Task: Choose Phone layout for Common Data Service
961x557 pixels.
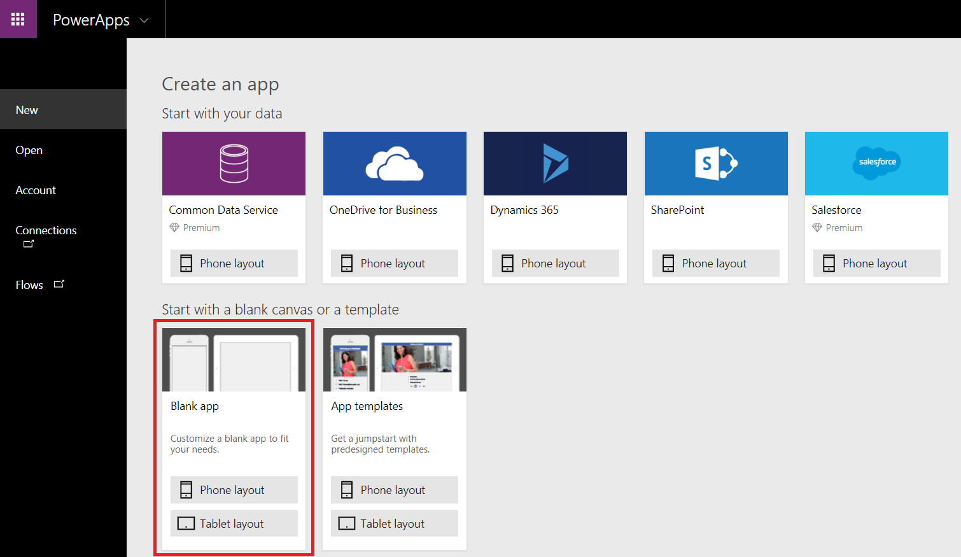Action: [x=234, y=263]
